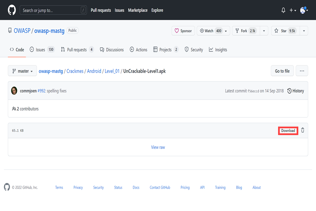Expand the Star lists dropdown arrow
This screenshot has height=211, width=316.
(304, 31)
